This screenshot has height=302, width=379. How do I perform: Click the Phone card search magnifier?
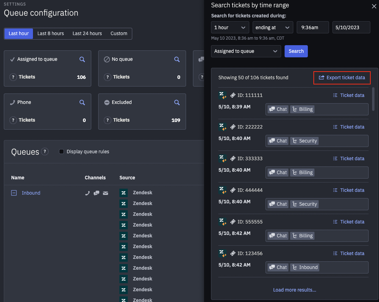click(x=82, y=103)
